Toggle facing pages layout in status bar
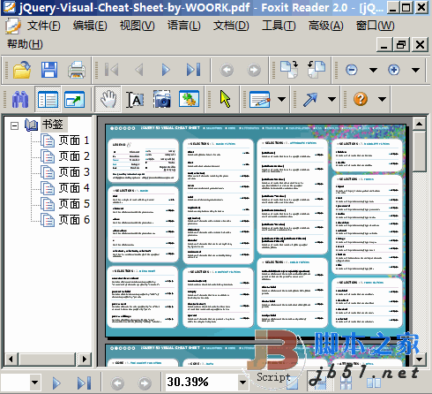Screen dimensions: 432x394 coord(374,383)
